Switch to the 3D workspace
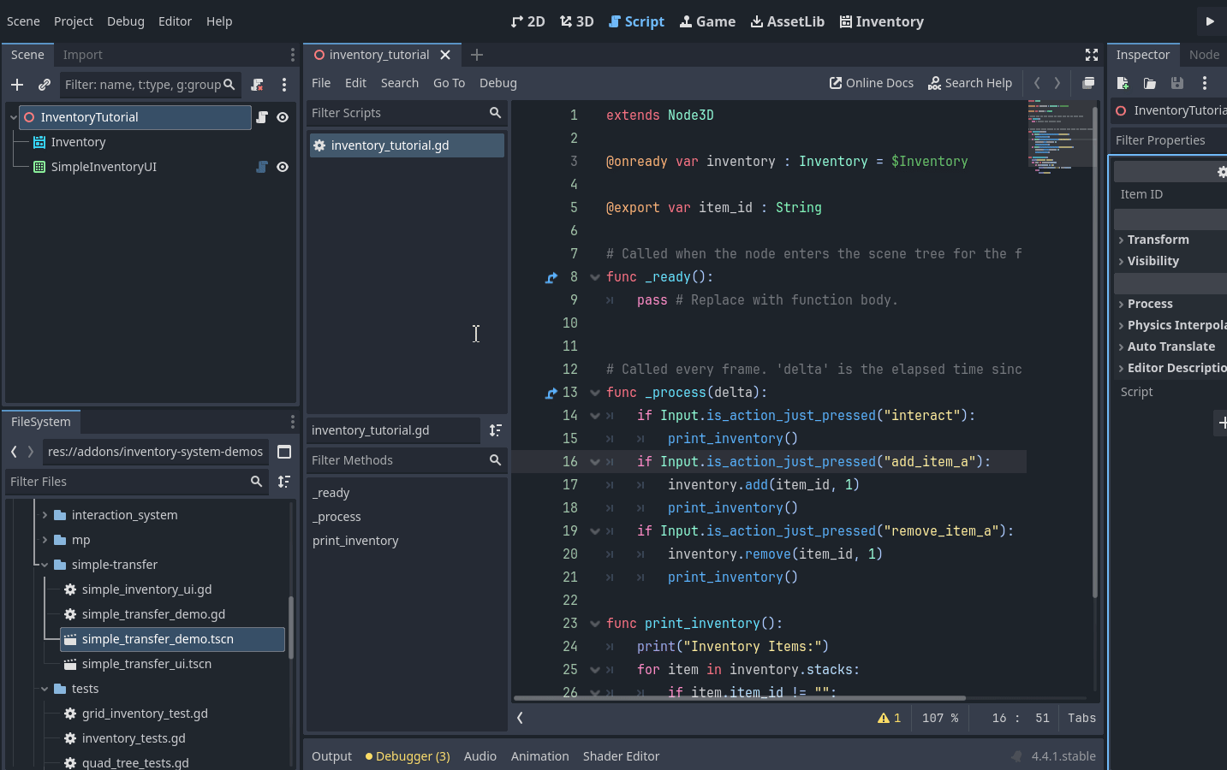 [576, 21]
